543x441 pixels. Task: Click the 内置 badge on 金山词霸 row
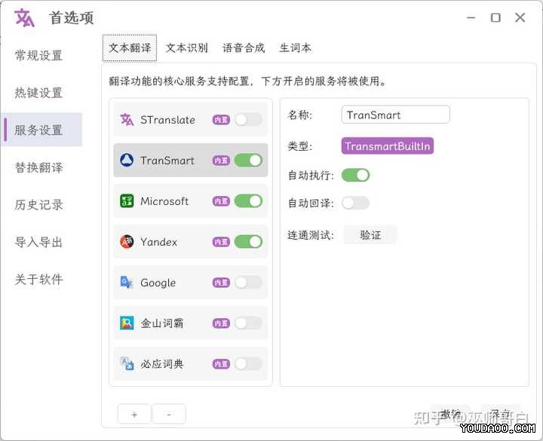tap(221, 323)
